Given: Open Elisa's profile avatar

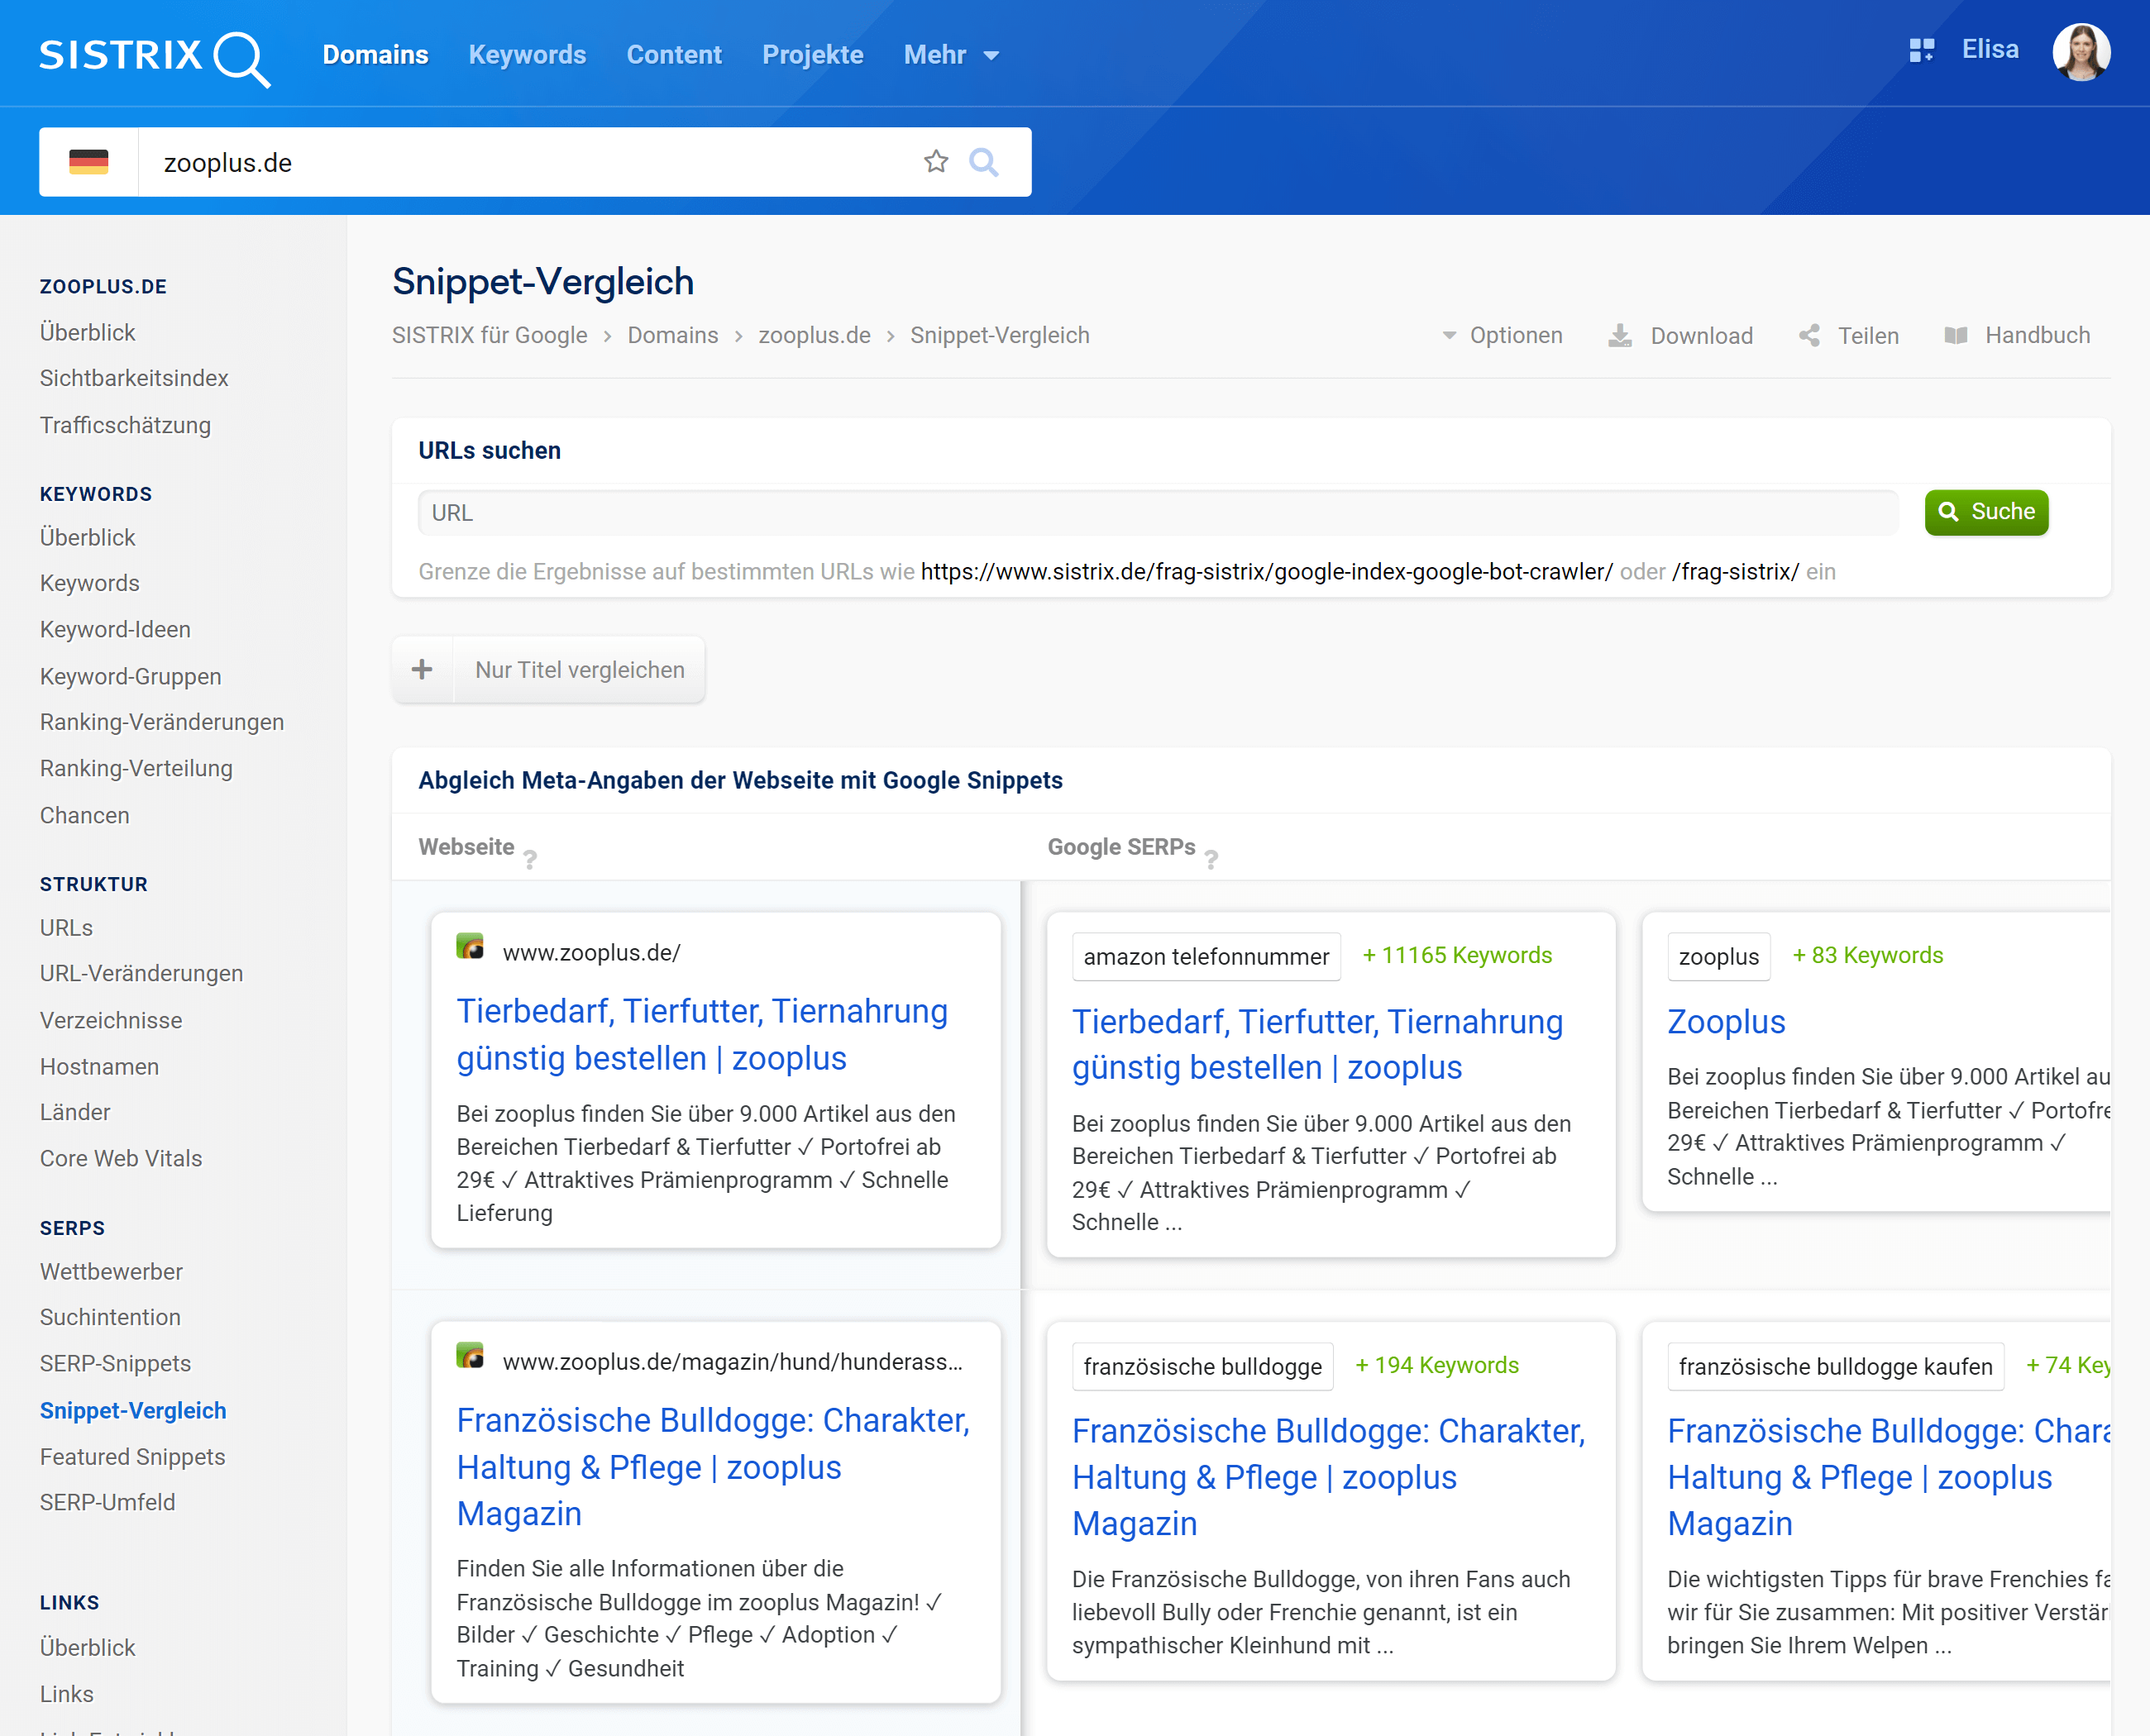Looking at the screenshot, I should [2081, 51].
